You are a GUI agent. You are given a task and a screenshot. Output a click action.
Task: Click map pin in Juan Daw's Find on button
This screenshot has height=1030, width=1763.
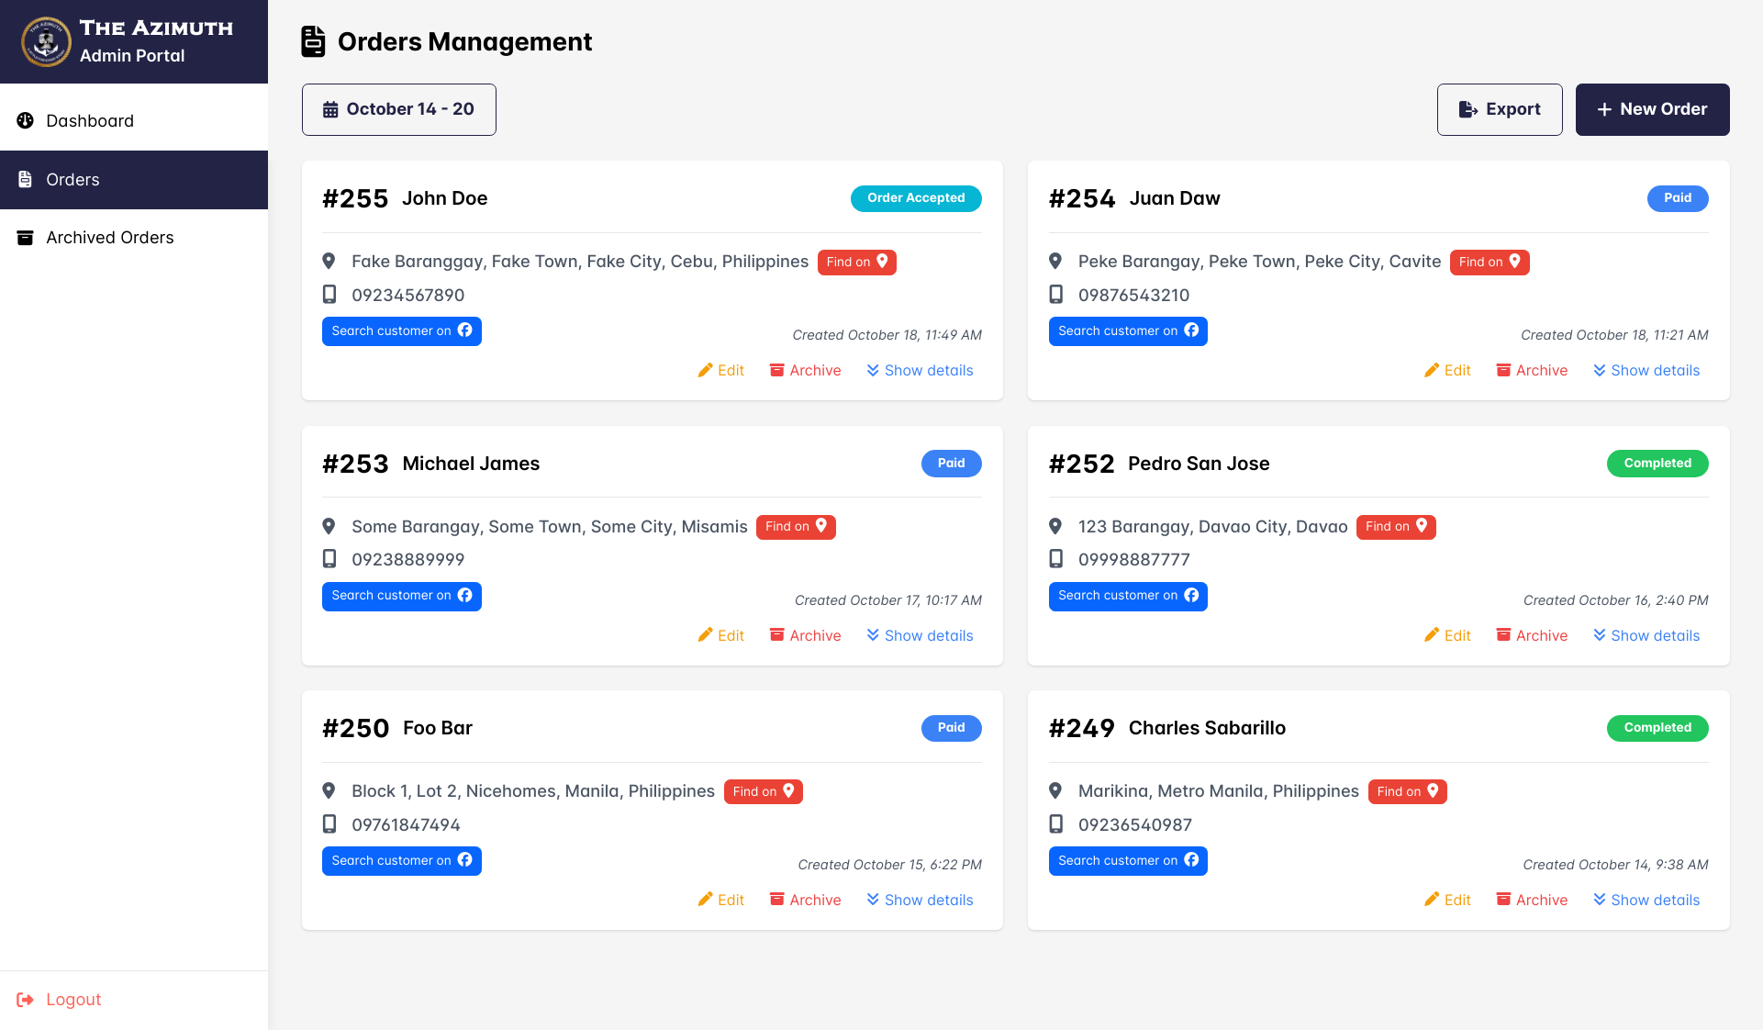[x=1515, y=262]
